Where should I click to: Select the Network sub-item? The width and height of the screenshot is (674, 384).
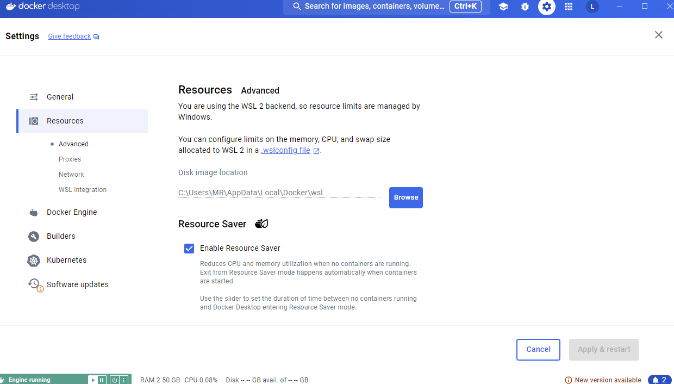click(x=71, y=175)
